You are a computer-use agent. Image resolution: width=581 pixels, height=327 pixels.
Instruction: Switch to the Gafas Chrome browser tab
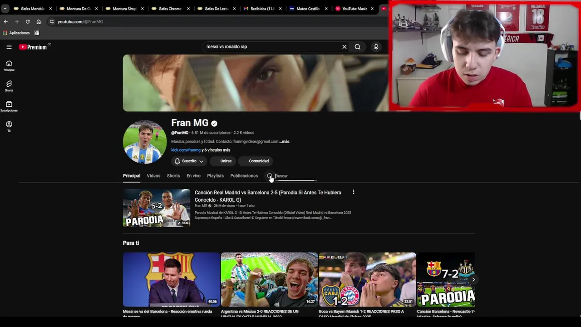click(x=170, y=9)
